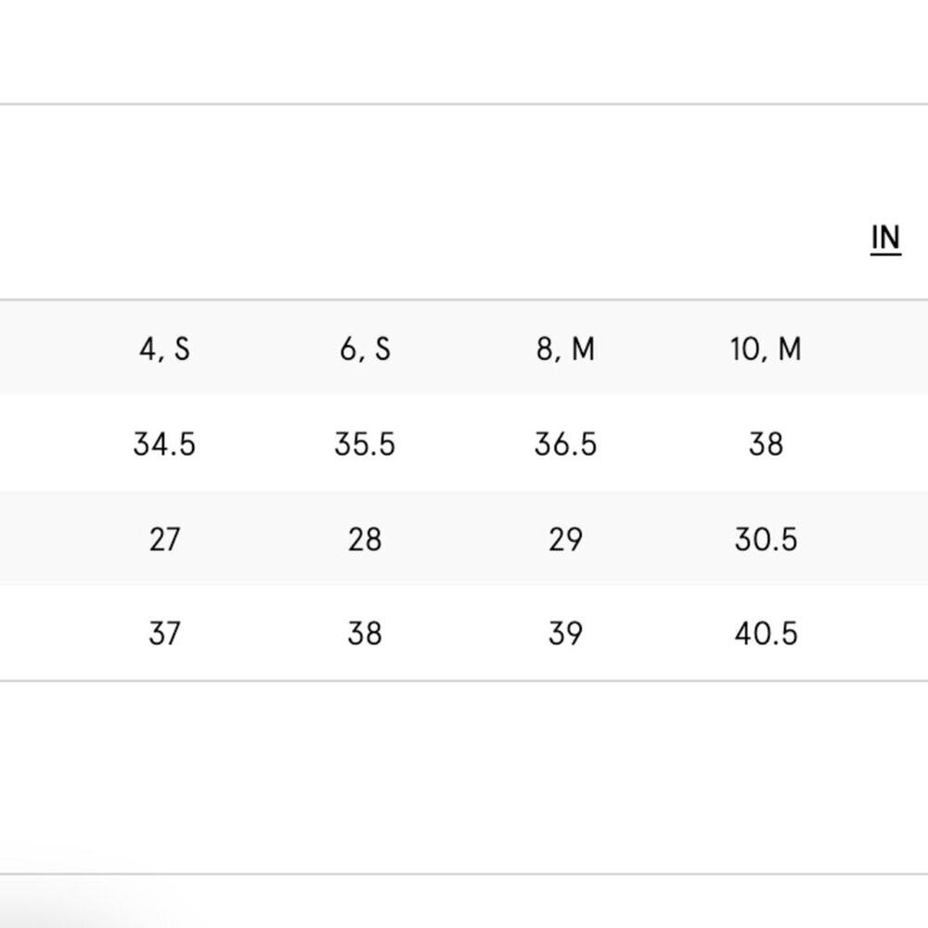This screenshot has width=928, height=928.
Task: Click the 28 measurement value
Action: [x=365, y=539]
